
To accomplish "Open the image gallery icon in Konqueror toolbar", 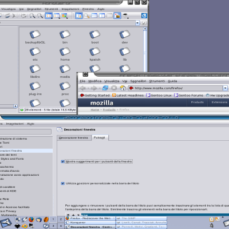I will [117, 15].
